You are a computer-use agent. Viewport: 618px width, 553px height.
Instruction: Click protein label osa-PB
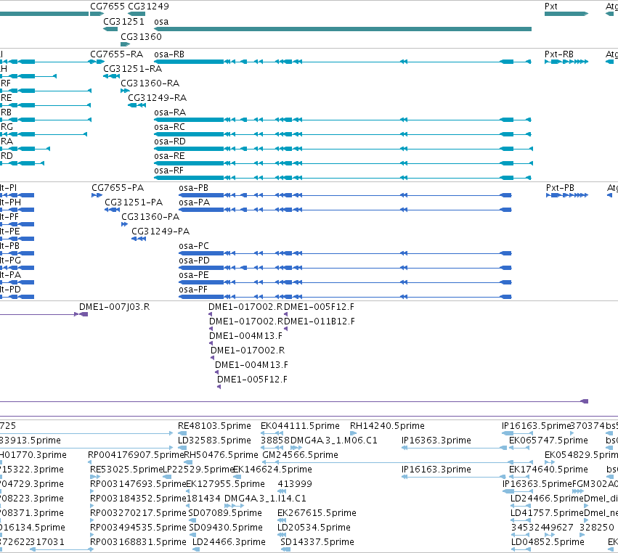click(193, 188)
